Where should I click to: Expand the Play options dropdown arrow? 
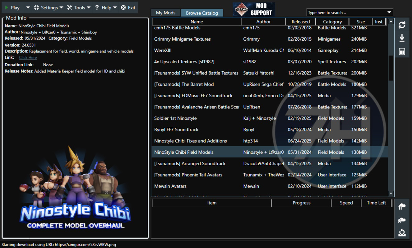point(28,7)
